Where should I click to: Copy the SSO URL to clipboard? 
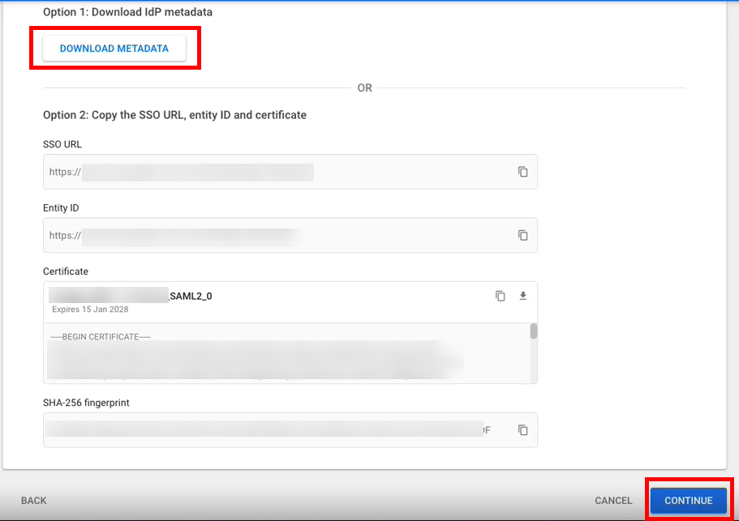[523, 172]
